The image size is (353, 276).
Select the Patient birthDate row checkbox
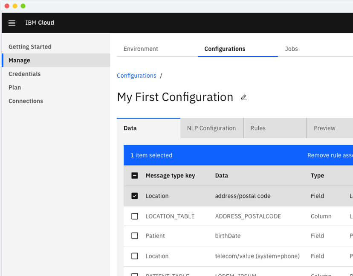pyautogui.click(x=135, y=236)
